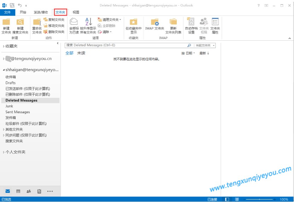The width and height of the screenshot is (294, 202).
Task: Expand Favorites (收藏夹) section
Action: click(4, 46)
